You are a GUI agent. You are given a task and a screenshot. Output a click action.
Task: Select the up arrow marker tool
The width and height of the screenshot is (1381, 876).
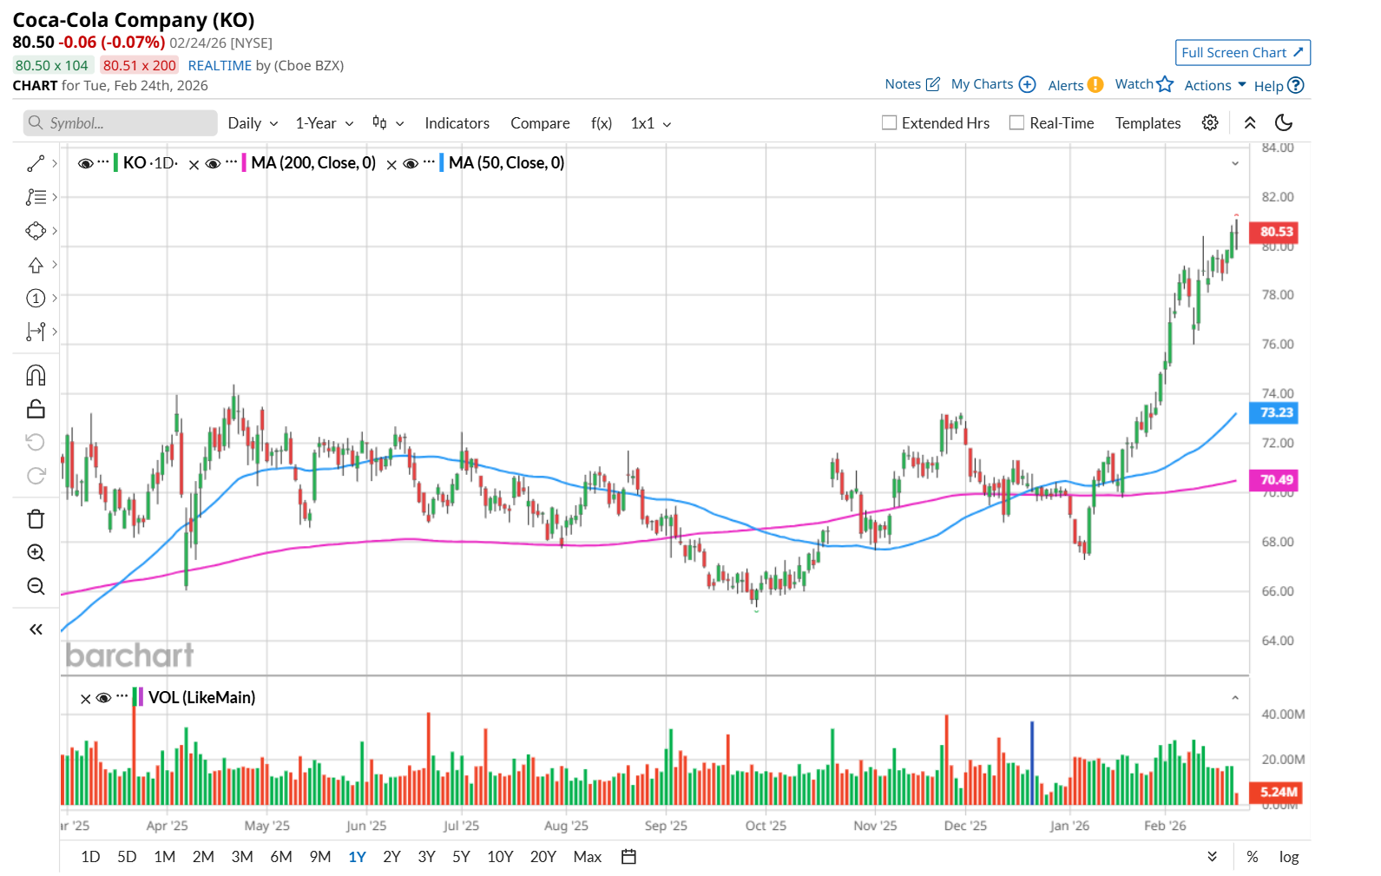(36, 265)
